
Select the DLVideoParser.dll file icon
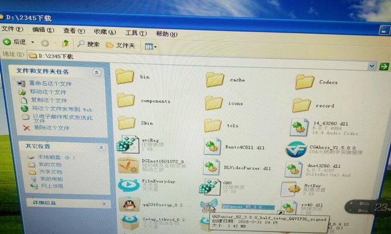tap(211, 167)
